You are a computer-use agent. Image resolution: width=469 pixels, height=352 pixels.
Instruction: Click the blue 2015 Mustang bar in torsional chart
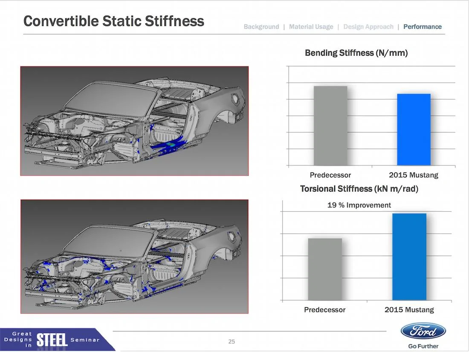409,257
